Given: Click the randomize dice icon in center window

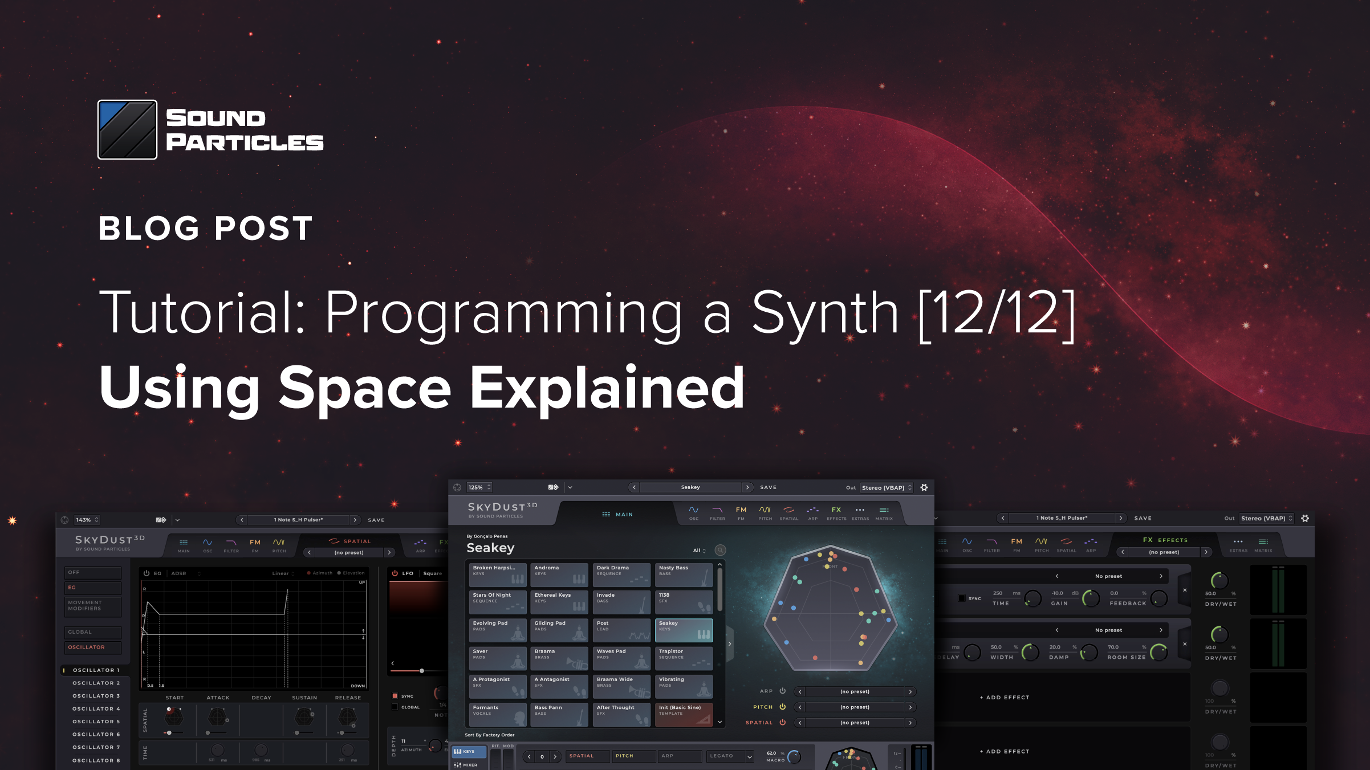Looking at the screenshot, I should [x=553, y=487].
